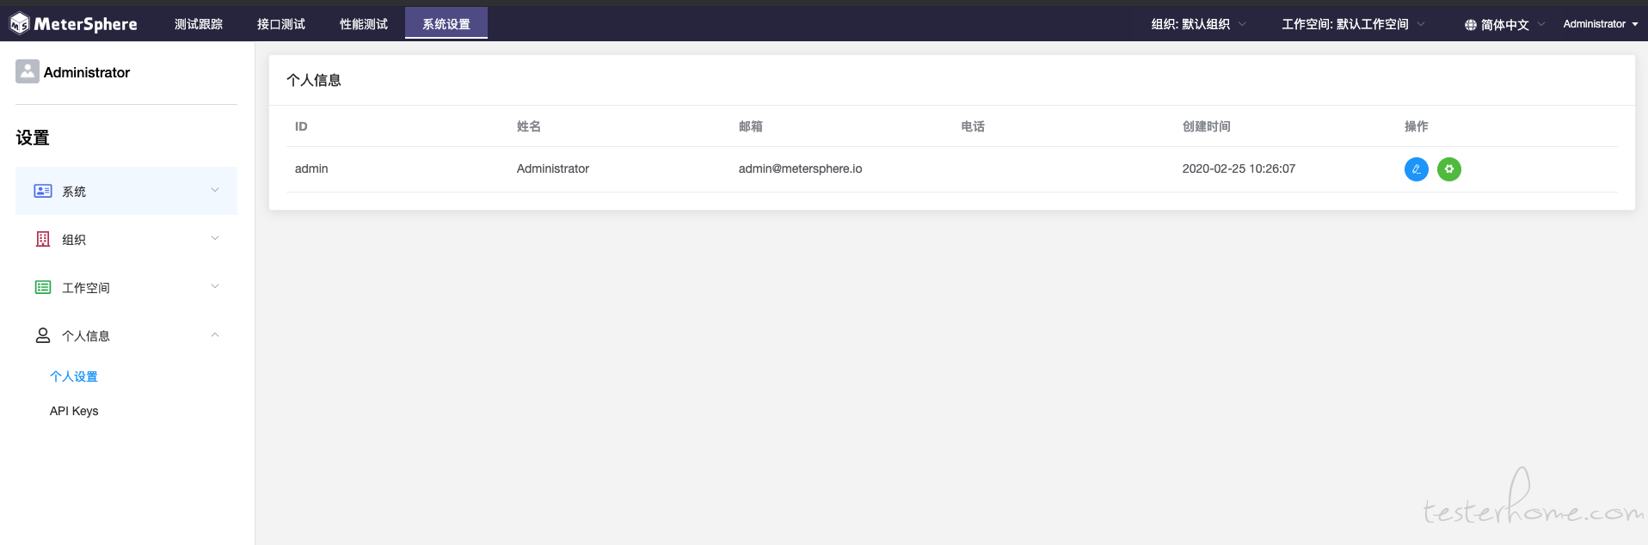The width and height of the screenshot is (1648, 545).
Task: Switch to the 测试跟踪 tab
Action: (199, 24)
